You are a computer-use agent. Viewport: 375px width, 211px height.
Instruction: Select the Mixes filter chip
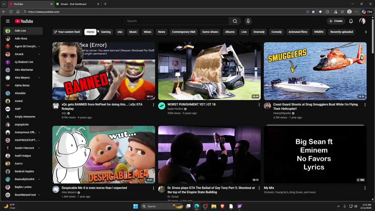[x=148, y=32]
